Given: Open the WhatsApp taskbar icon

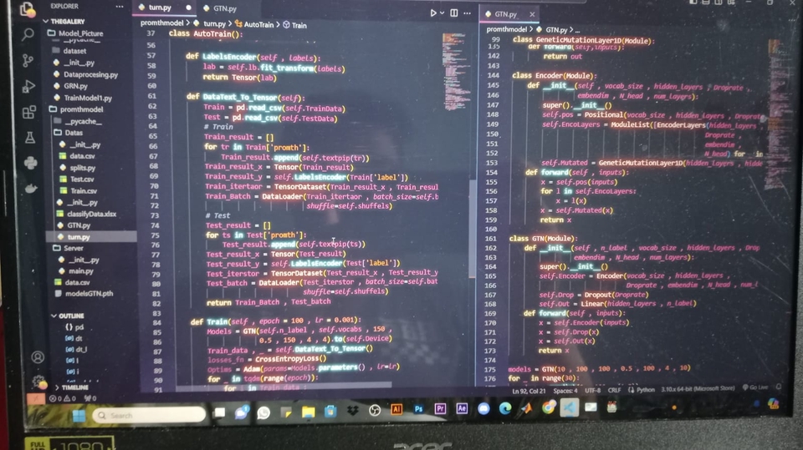Looking at the screenshot, I should click(263, 412).
